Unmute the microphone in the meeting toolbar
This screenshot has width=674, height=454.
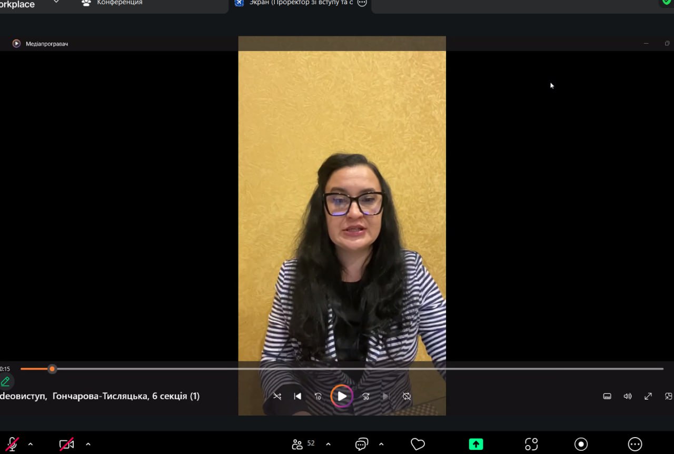pyautogui.click(x=12, y=444)
